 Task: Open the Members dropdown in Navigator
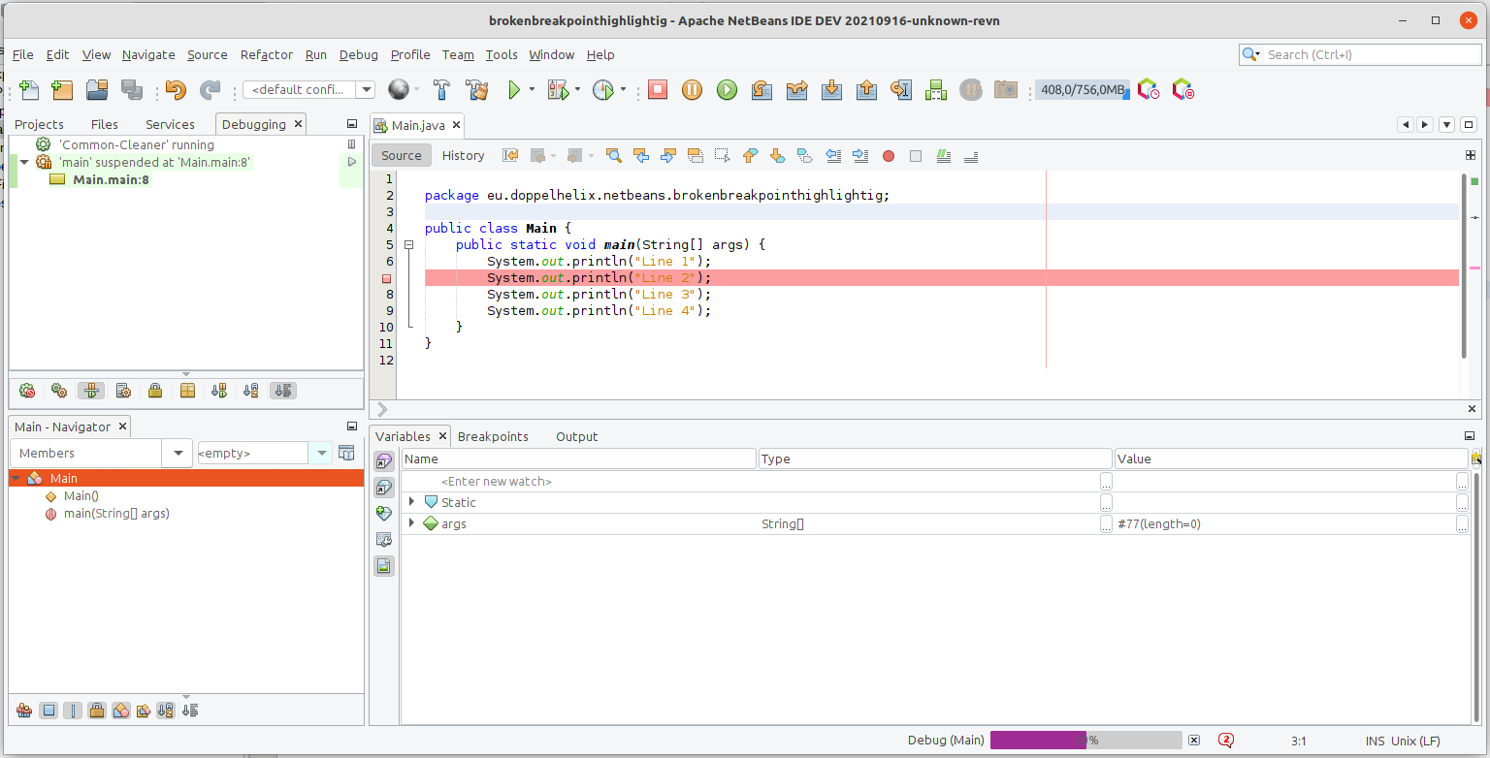pos(177,453)
